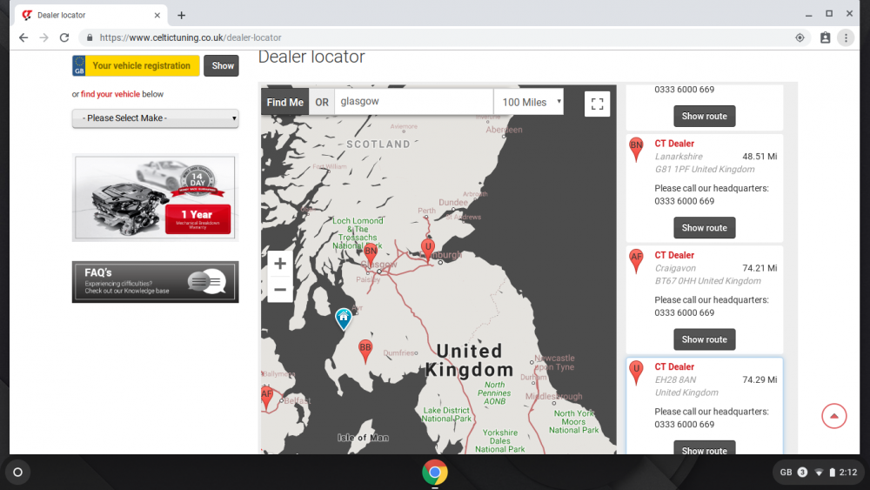Image resolution: width=870 pixels, height=490 pixels.
Task: Click the Find Me button
Action: coord(285,102)
